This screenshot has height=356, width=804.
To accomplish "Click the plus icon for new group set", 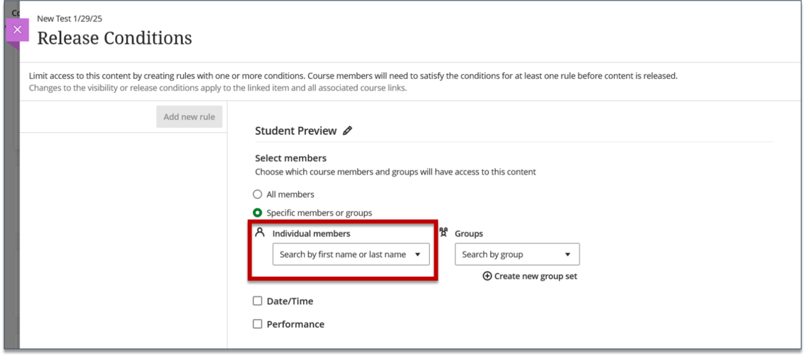I will (x=487, y=276).
